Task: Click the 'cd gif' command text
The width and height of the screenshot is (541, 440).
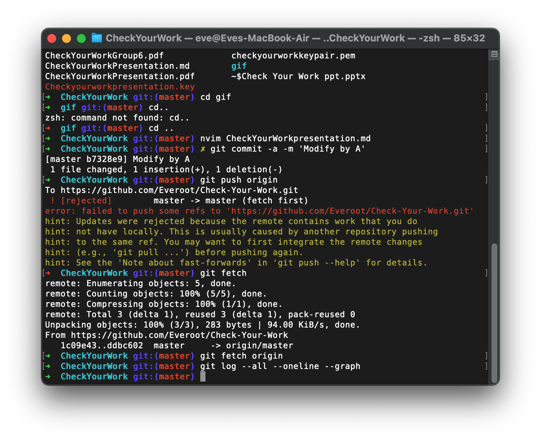Action: pyautogui.click(x=216, y=97)
